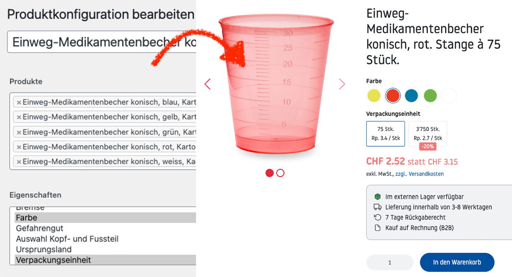Show the previous product image with the left arrow
Screen dimensions: 512x277
(x=207, y=84)
